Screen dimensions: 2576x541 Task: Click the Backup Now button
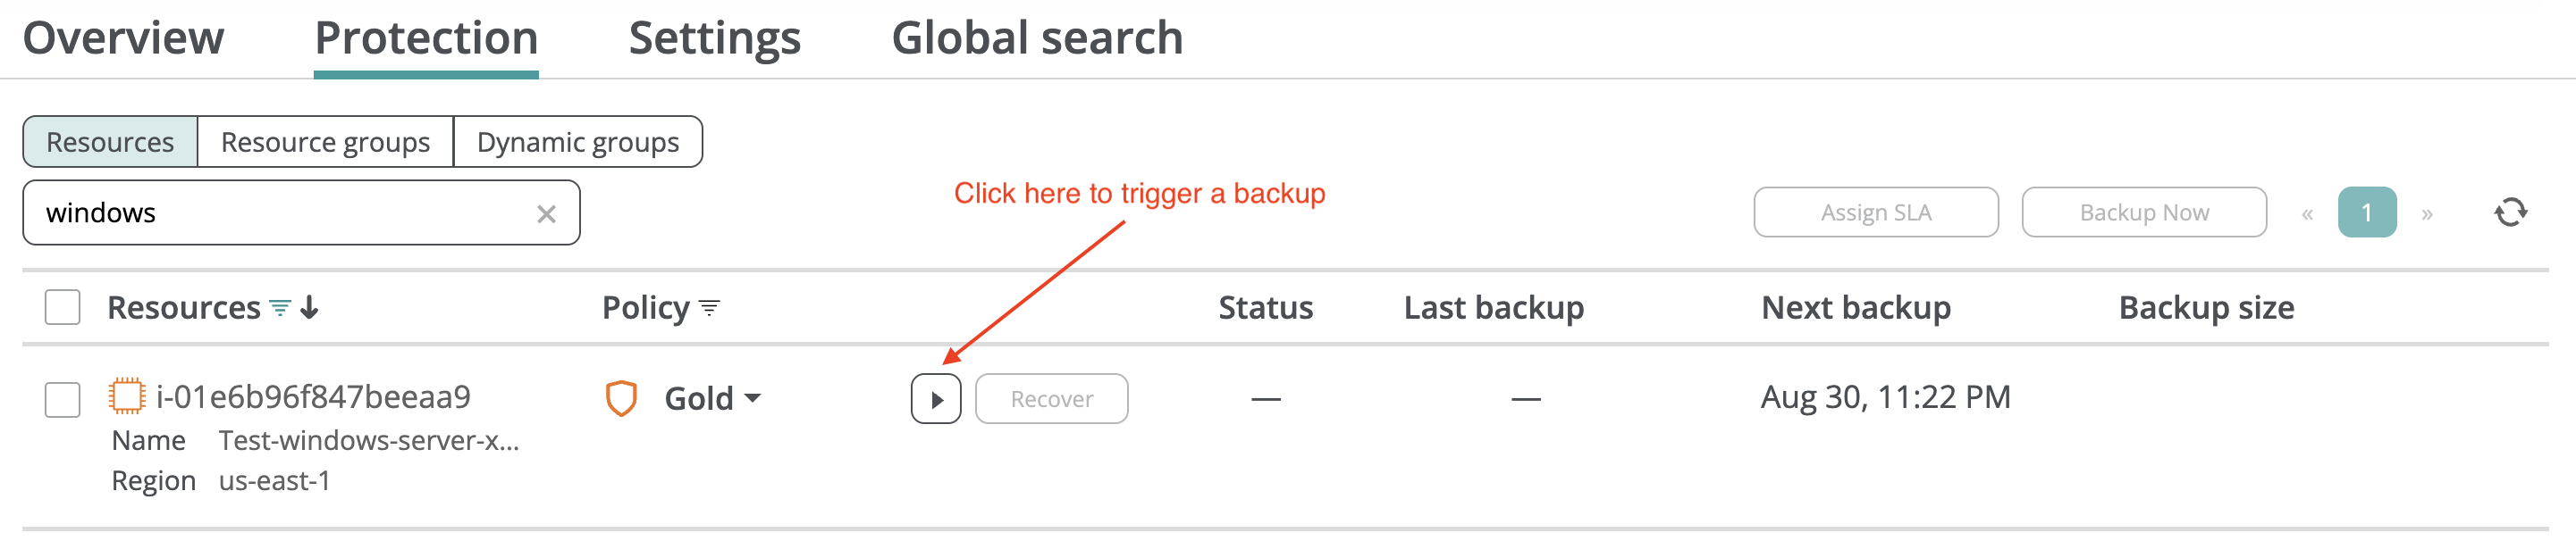(x=2143, y=212)
